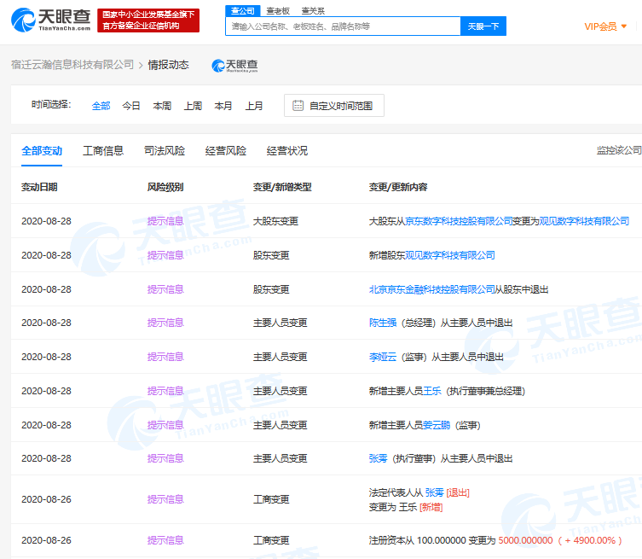
Task: Switch to the 查老板 search tab
Action: tap(278, 10)
